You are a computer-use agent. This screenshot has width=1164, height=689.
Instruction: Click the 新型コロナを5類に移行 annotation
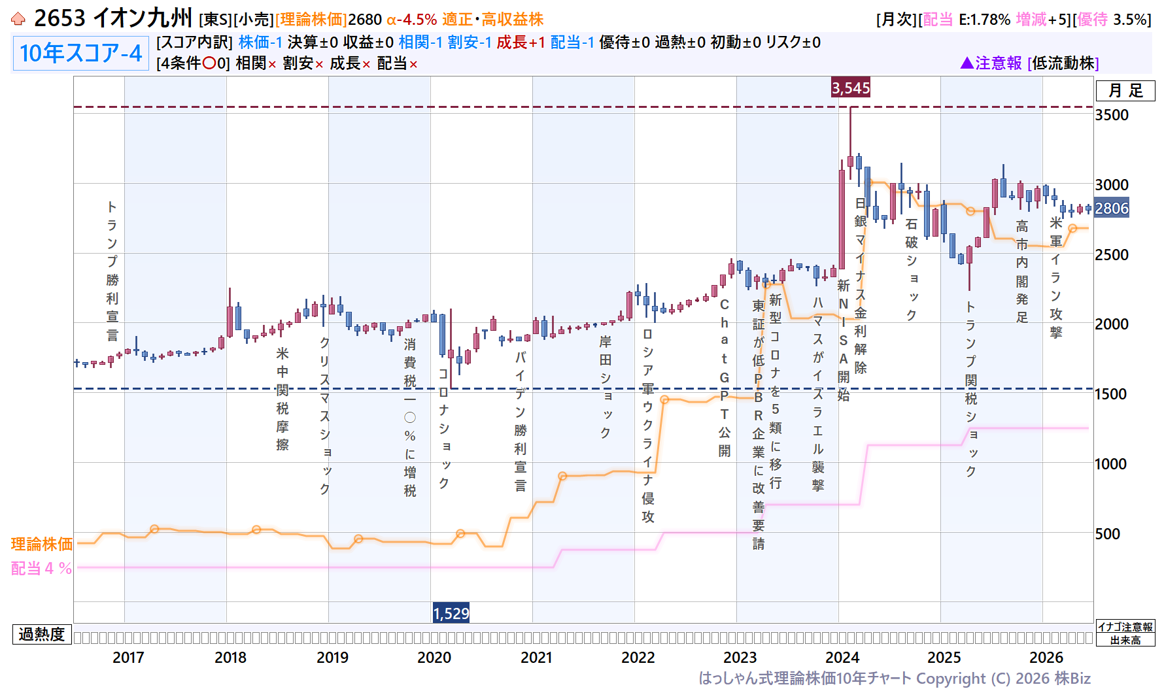click(776, 392)
